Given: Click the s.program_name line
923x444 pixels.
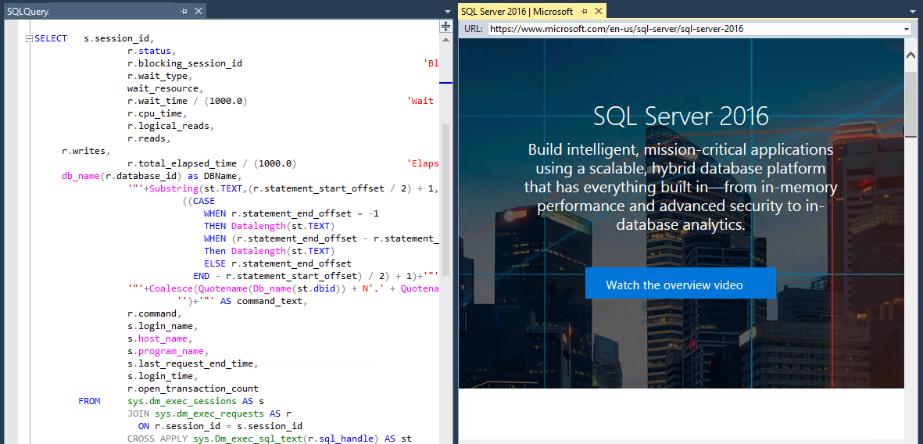Looking at the screenshot, I should tap(168, 352).
